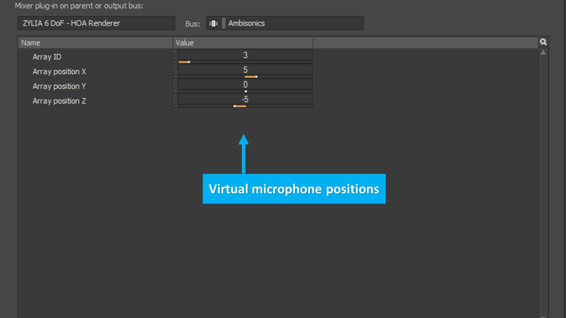The image size is (566, 318).
Task: Select the Array ID property row name
Action: (x=47, y=57)
